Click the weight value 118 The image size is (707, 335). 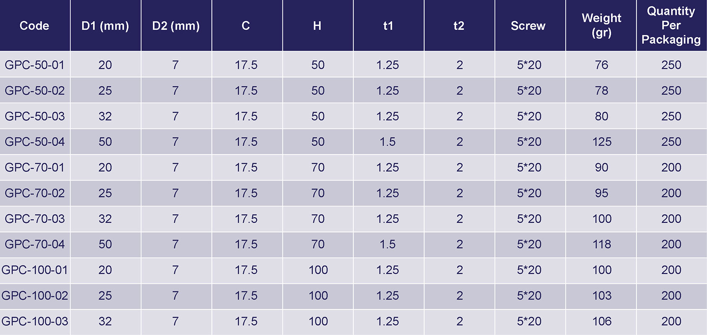point(601,244)
